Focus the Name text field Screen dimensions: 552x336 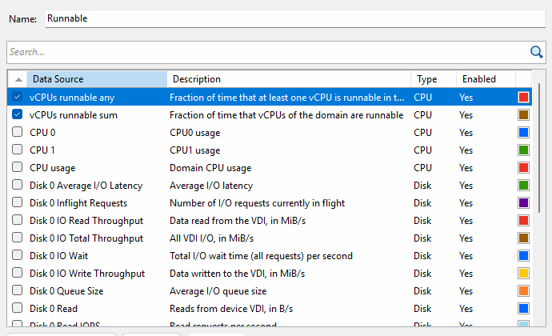[294, 18]
